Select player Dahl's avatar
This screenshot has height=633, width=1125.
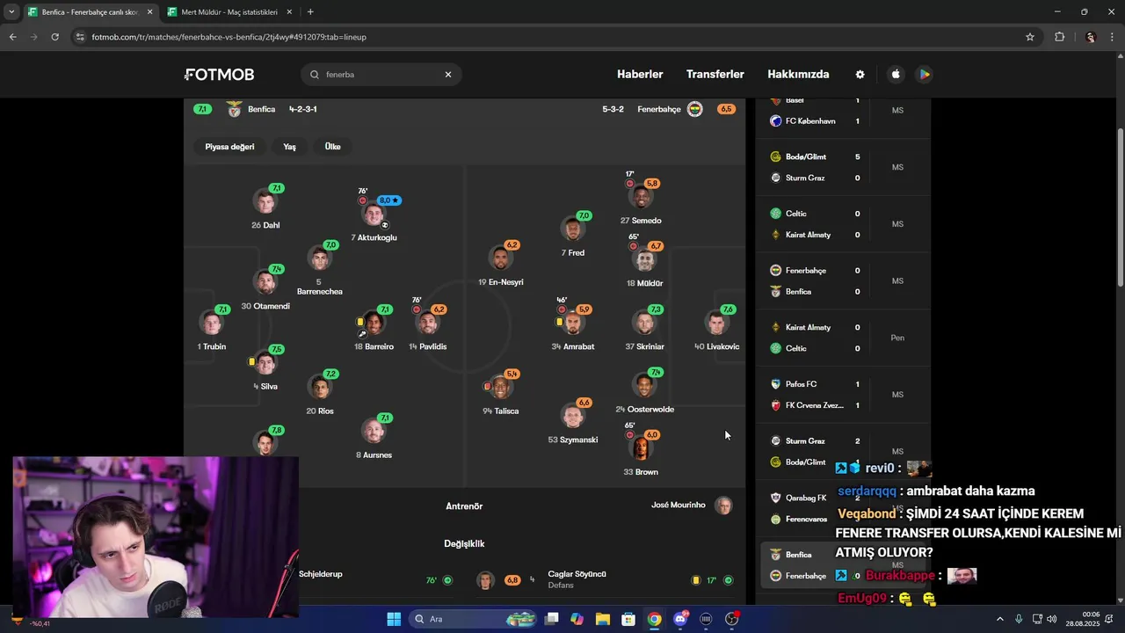(x=265, y=201)
